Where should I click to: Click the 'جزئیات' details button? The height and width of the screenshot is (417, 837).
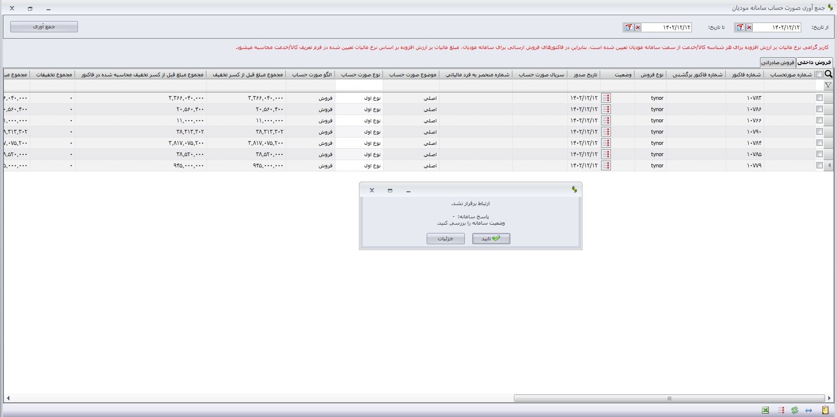(x=445, y=238)
